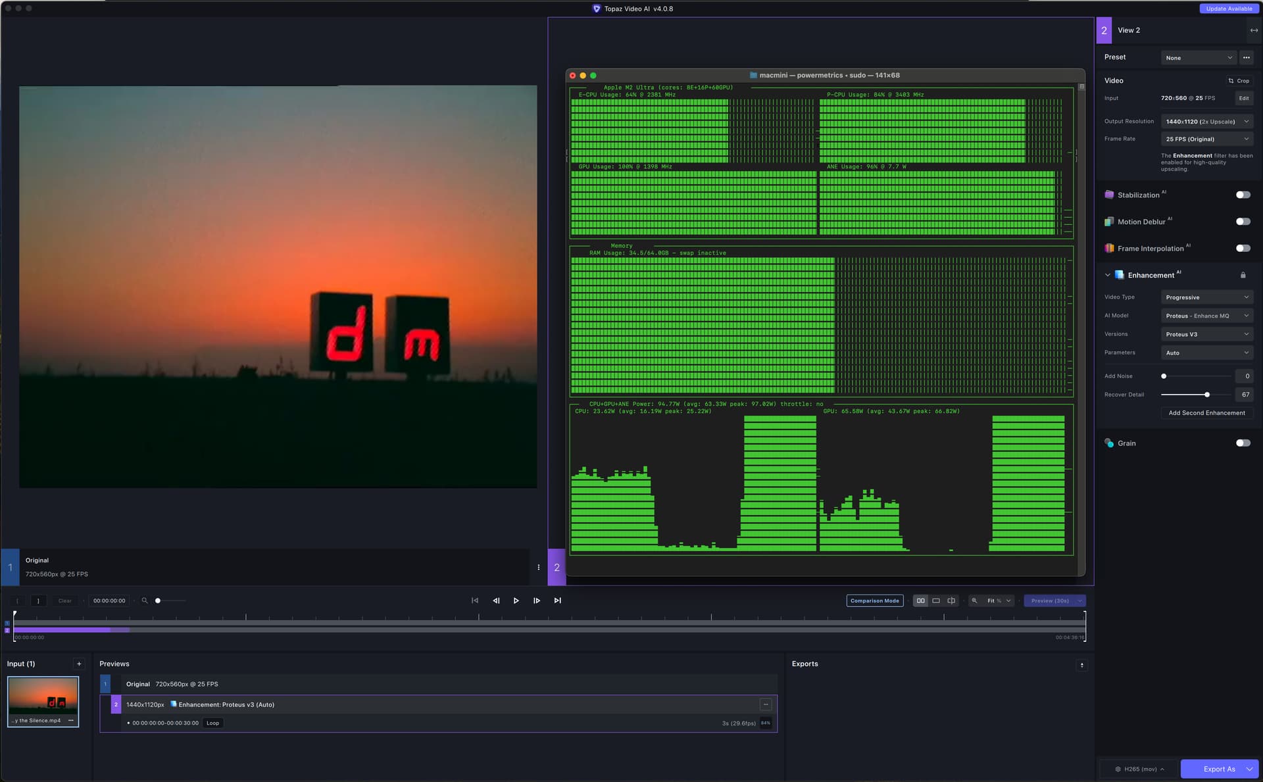The image size is (1263, 782).
Task: Click the add input plus icon
Action: 79,664
